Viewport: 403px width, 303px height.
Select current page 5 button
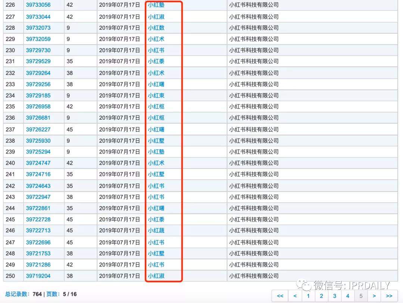click(x=361, y=296)
